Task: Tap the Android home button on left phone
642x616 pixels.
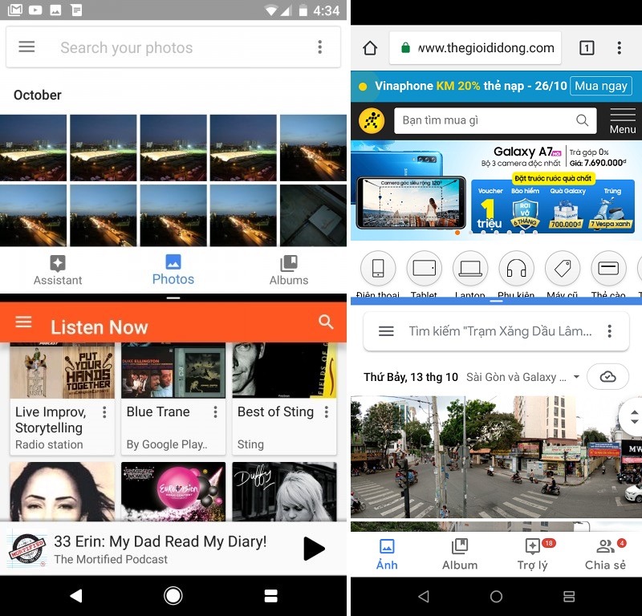Action: 173,596
